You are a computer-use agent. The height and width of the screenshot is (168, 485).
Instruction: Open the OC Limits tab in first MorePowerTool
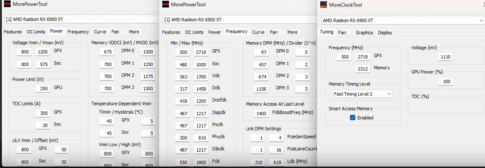point(36,32)
